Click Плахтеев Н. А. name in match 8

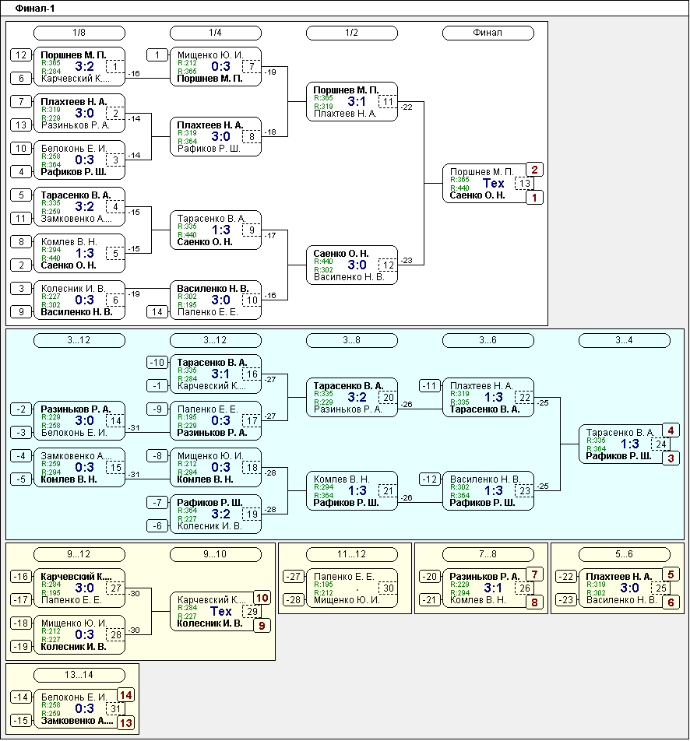click(210, 125)
